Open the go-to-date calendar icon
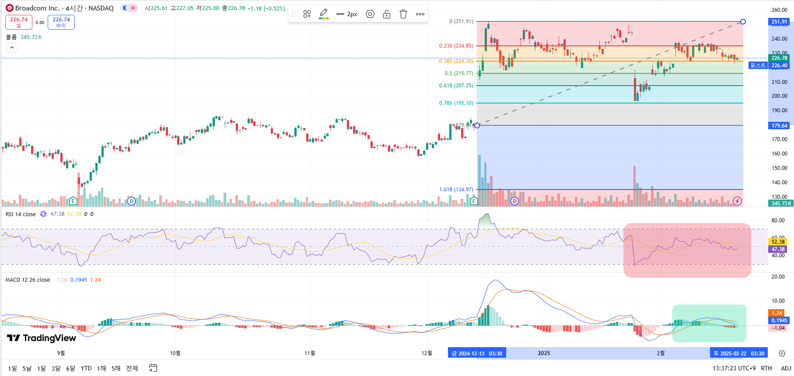794x376 pixels. tap(153, 368)
